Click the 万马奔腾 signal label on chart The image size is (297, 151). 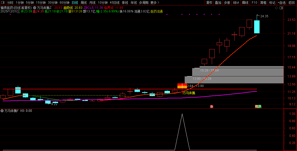pos(189,93)
